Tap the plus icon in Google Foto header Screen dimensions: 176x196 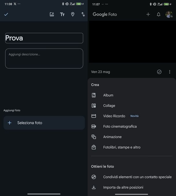pos(148,14)
